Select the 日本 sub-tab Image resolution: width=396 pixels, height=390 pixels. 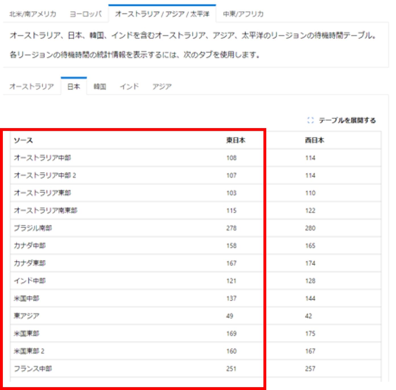pos(74,86)
